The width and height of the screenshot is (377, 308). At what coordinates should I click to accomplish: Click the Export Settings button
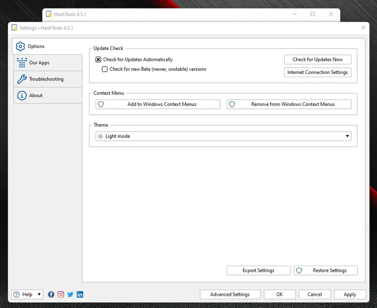coord(258,270)
